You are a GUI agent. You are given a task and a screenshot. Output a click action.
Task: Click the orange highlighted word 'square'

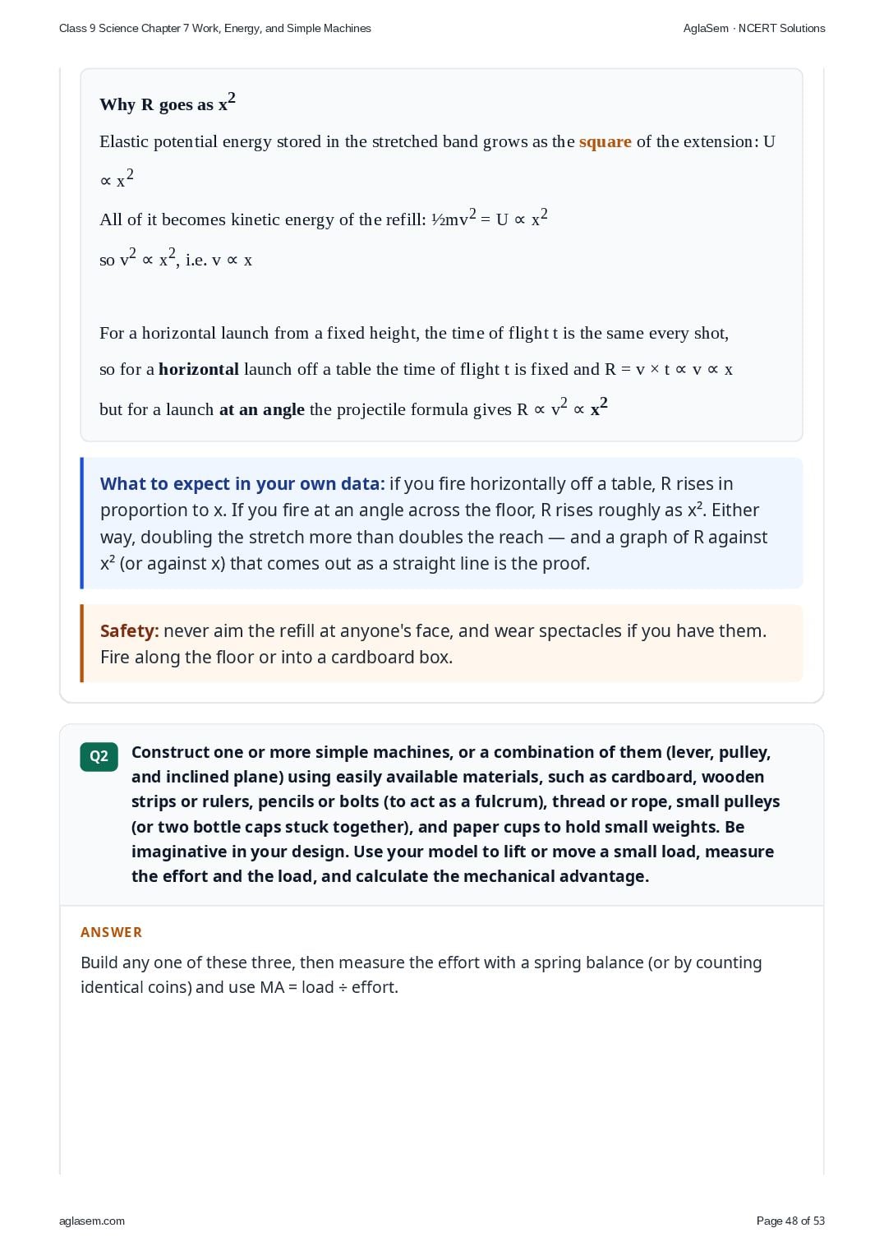pos(605,141)
